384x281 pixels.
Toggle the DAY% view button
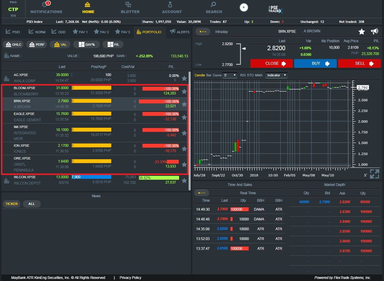[x=87, y=45]
